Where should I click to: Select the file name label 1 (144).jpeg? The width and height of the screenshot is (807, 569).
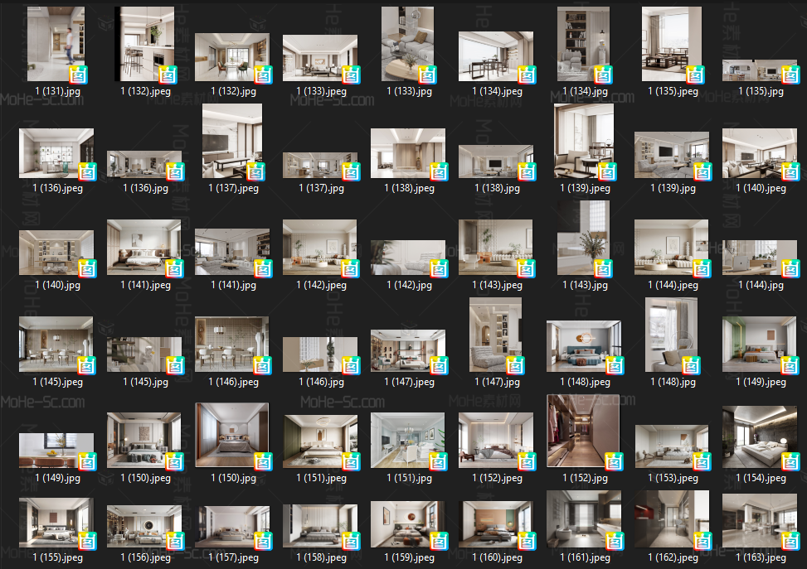pos(673,285)
